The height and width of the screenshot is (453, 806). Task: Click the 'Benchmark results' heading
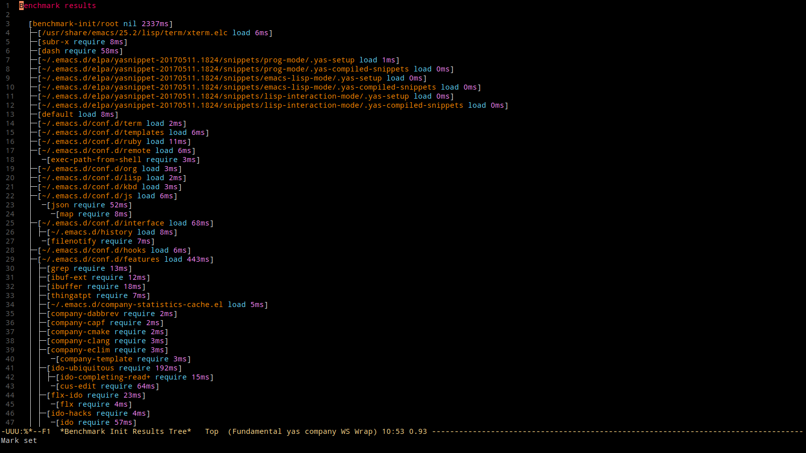pos(57,6)
